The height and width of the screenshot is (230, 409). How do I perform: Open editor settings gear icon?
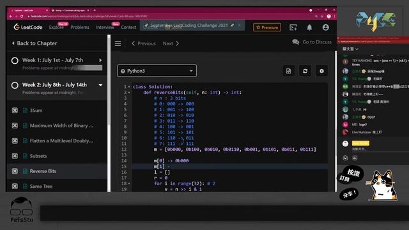(321, 71)
